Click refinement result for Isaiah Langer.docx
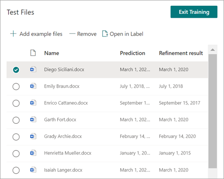Image resolution: width=224 pixels, height=179 pixels. [174, 170]
